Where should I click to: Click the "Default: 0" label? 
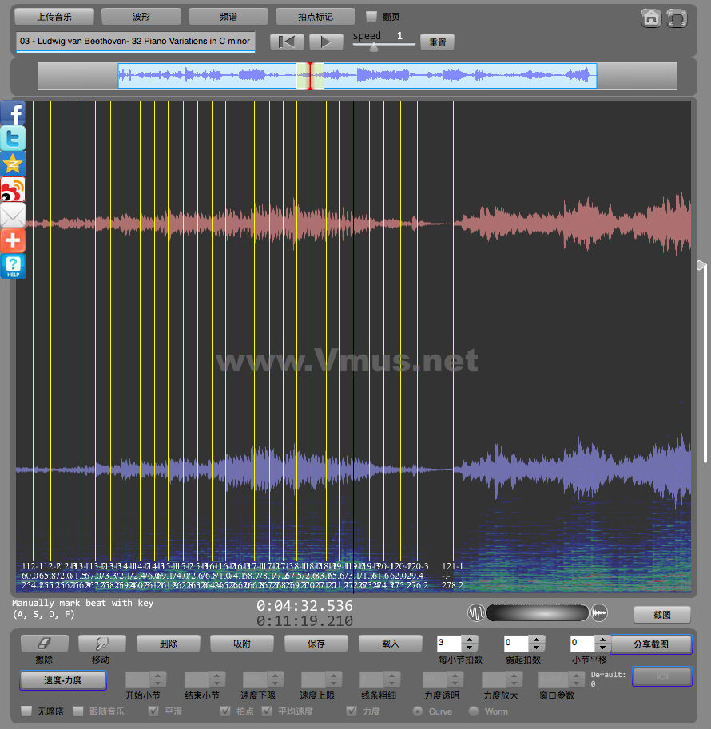coord(608,679)
